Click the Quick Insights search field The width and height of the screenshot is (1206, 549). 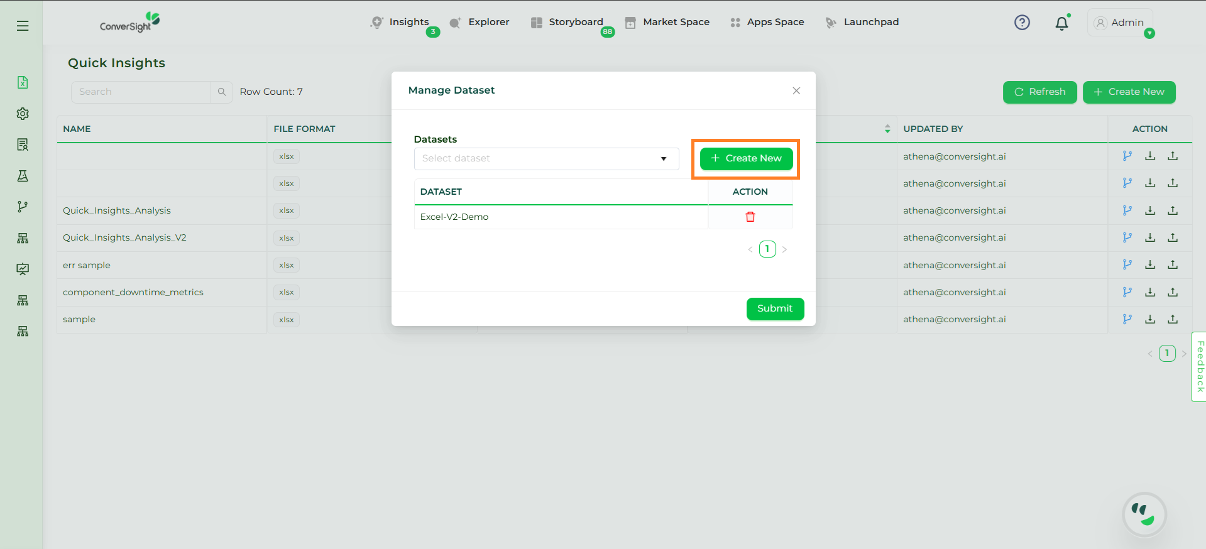[141, 92]
